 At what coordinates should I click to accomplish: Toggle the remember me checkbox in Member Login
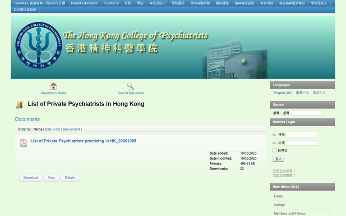pos(275,151)
